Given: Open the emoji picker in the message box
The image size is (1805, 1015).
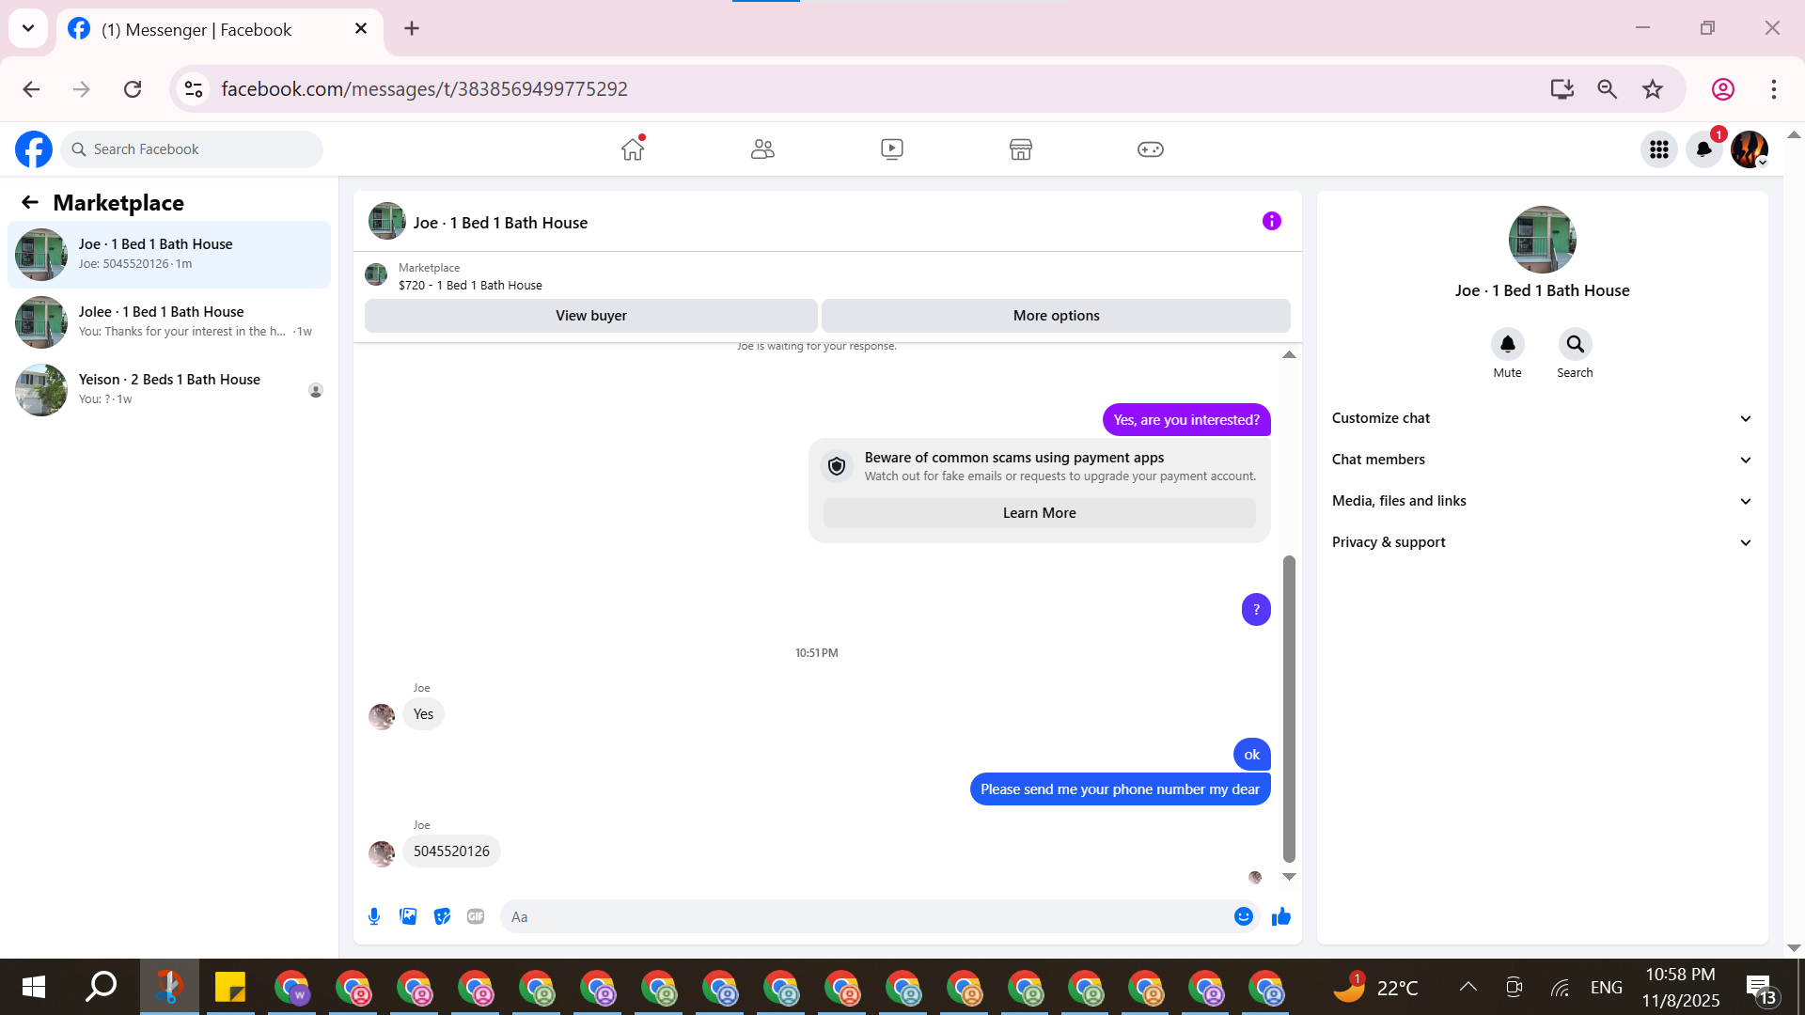Looking at the screenshot, I should 1243,916.
